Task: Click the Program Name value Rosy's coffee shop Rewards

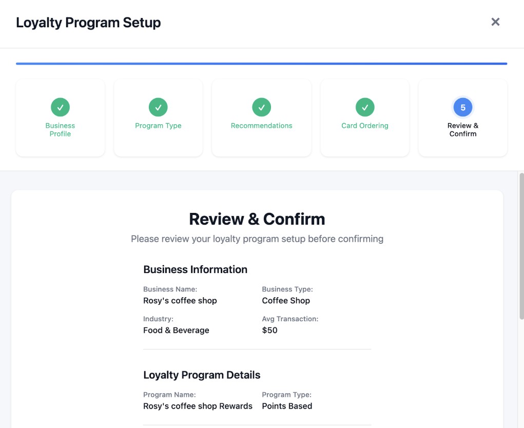Action: pos(198,406)
